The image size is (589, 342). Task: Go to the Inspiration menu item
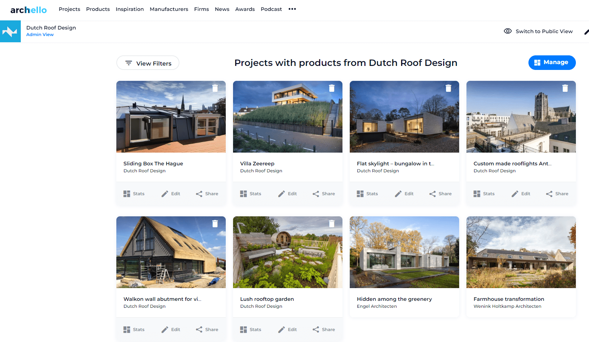pyautogui.click(x=129, y=9)
